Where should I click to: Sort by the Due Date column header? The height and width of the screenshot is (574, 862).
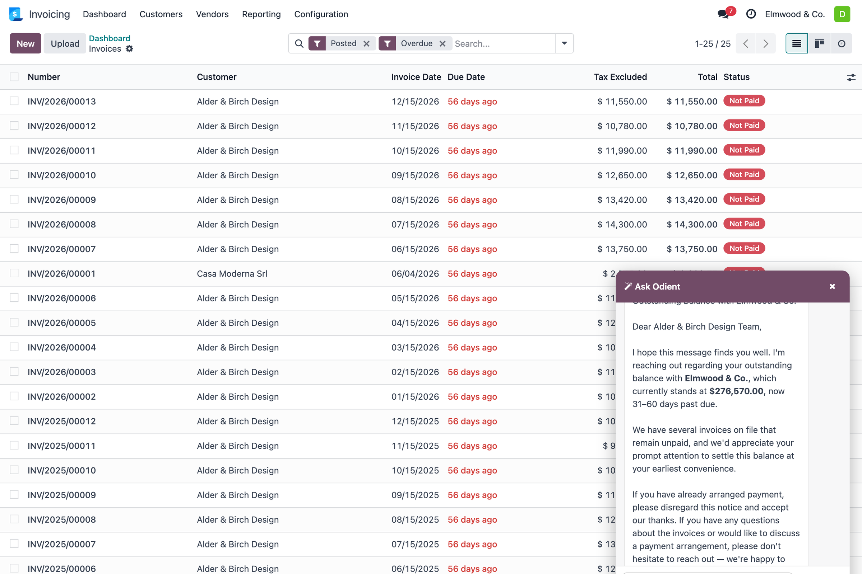coord(466,77)
